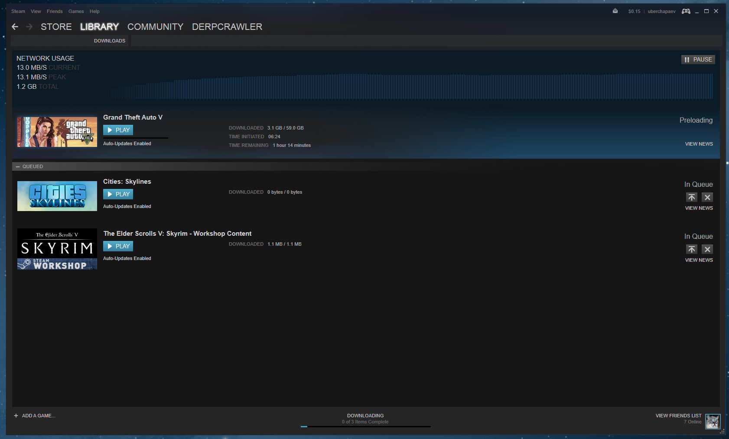Click the 1.2 GB total value
Viewport: 729px width, 439px height.
26,87
